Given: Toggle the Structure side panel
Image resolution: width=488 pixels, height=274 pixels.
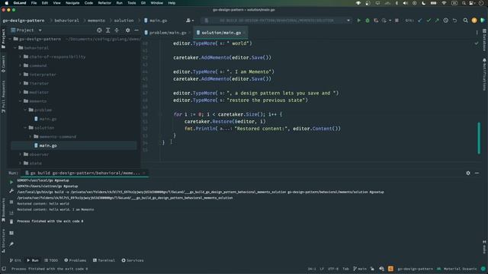Looking at the screenshot, I should click(x=3, y=241).
